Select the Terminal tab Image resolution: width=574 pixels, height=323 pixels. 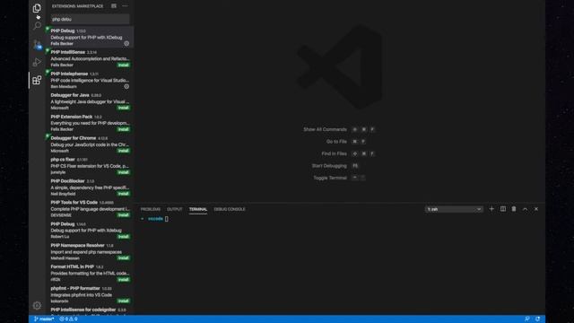[x=198, y=209]
